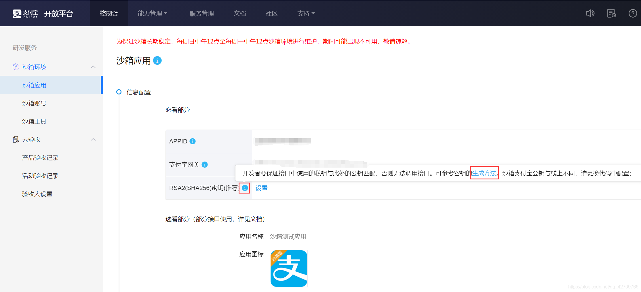Click the 研发服务 sidebar heading
641x292 pixels.
[25, 48]
